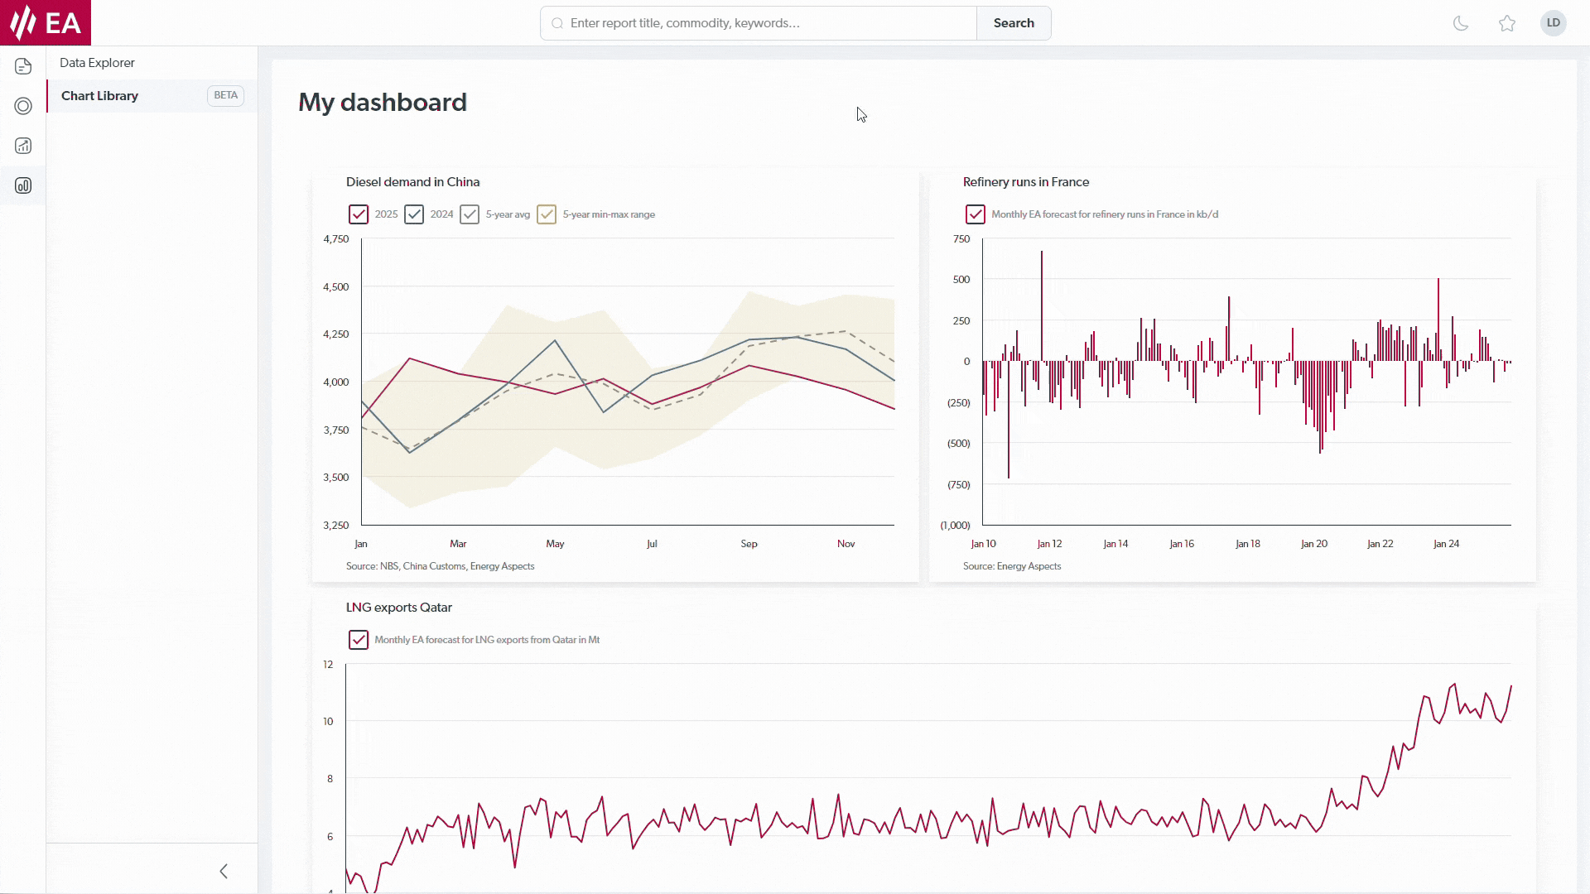Click the Jan 10 axis label on France chart

pos(983,544)
